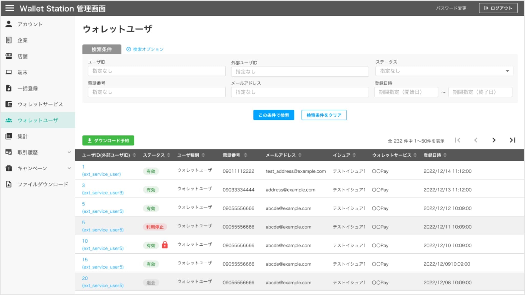Open ファイルダウンロード in the sidebar
Image resolution: width=525 pixels, height=295 pixels.
coord(43,184)
